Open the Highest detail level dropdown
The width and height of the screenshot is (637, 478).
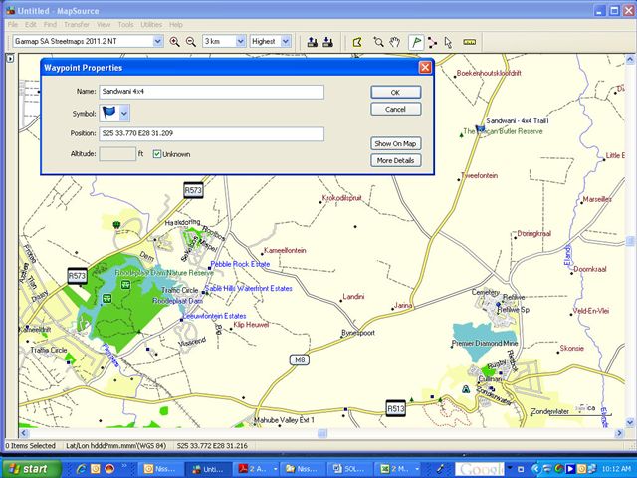click(286, 41)
